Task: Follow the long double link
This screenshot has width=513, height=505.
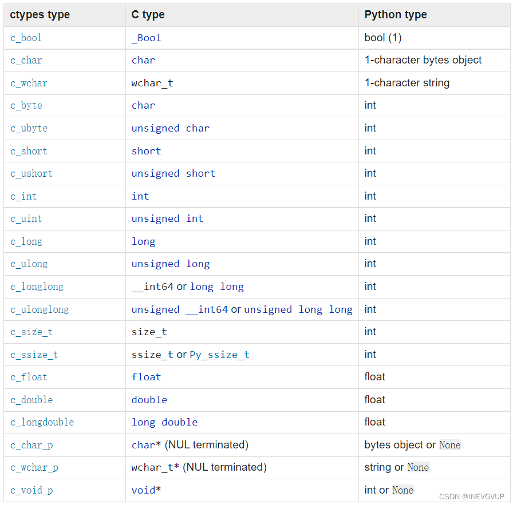Action: (164, 422)
